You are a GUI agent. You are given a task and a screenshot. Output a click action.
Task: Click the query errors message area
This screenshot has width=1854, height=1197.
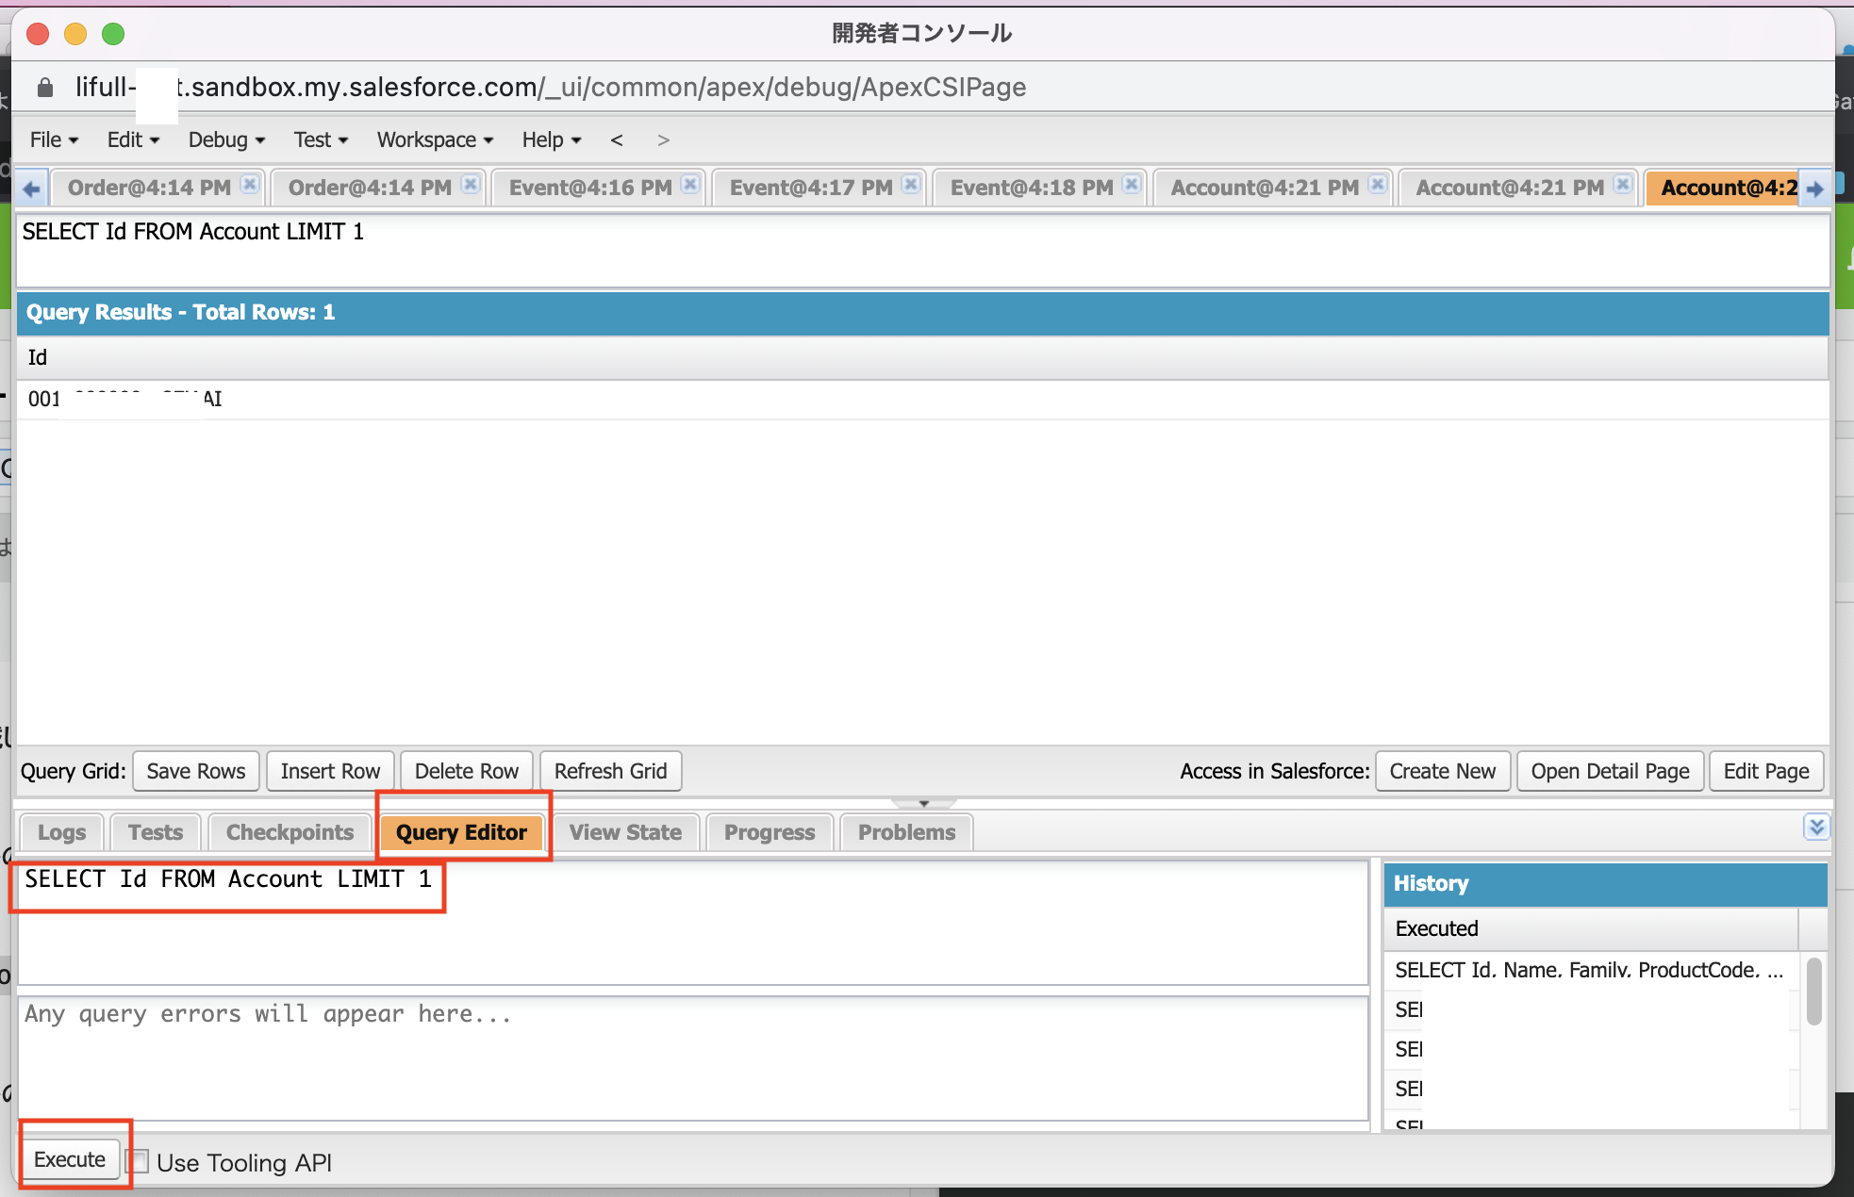pos(693,1058)
